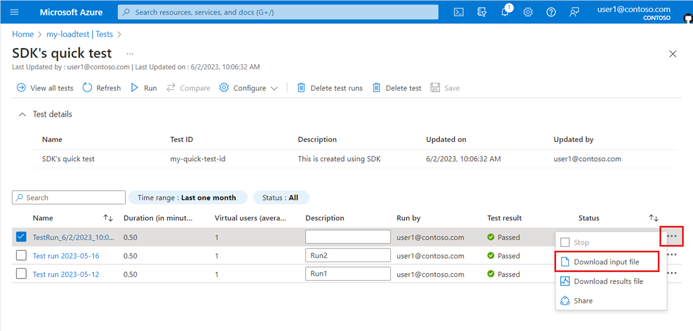Click Delete test runs trash icon

pyautogui.click(x=301, y=88)
